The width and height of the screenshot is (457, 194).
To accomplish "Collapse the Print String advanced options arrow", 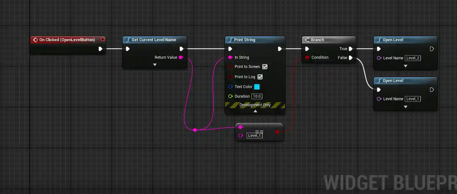I will coord(255,111).
